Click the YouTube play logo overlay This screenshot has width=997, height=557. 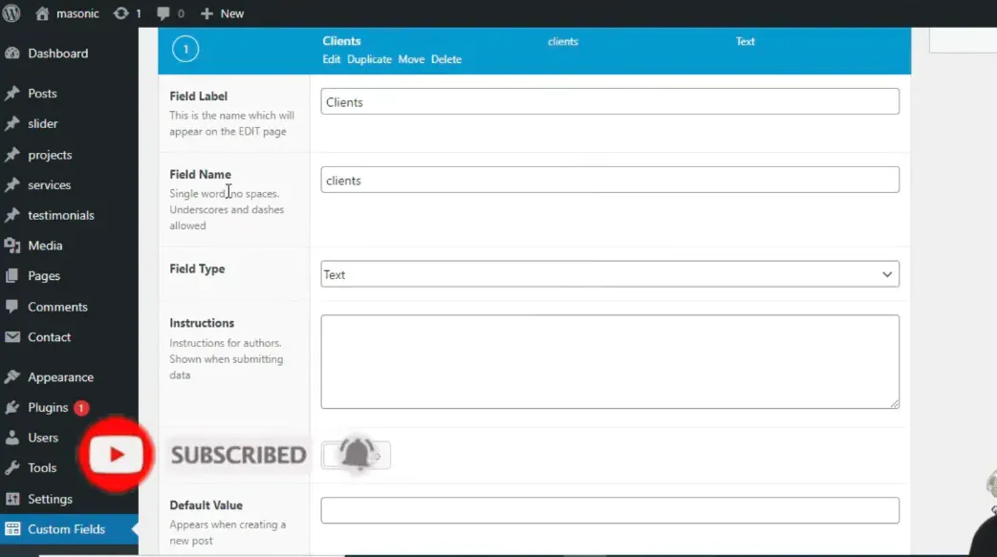coord(117,455)
